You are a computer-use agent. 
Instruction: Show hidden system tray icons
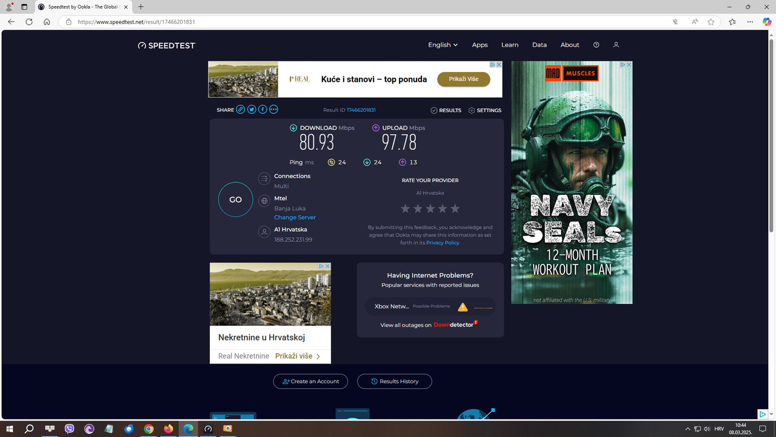coord(687,429)
